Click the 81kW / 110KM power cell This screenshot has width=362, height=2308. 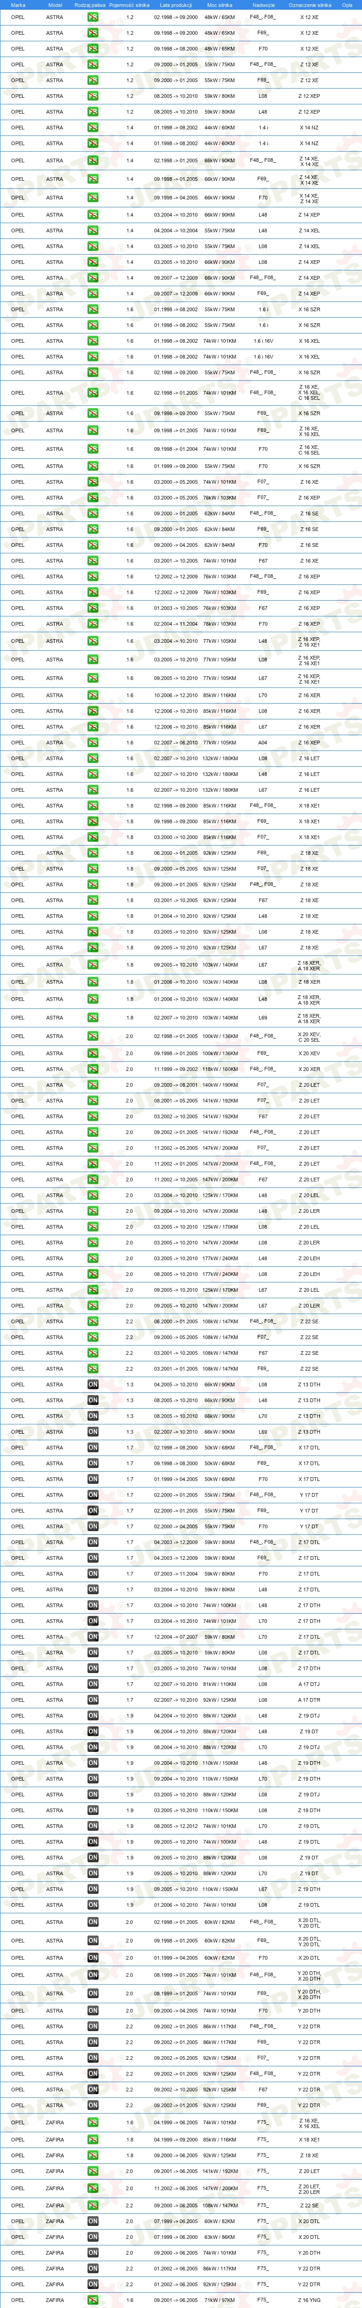click(220, 1684)
